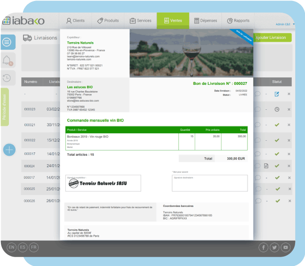Open the comment bubble for delivery 000021
Viewport: 305px width, 266px height.
point(258,125)
